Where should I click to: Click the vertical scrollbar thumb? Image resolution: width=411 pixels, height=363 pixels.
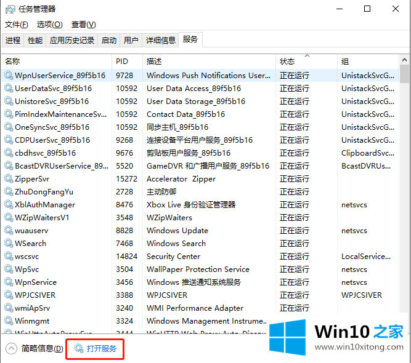[404, 74]
